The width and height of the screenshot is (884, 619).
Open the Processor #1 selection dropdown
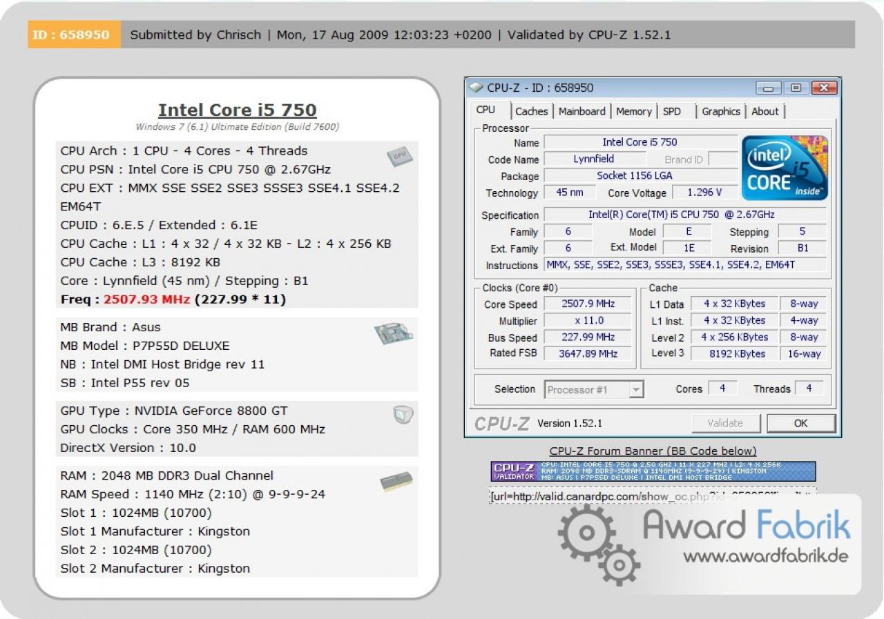[594, 390]
